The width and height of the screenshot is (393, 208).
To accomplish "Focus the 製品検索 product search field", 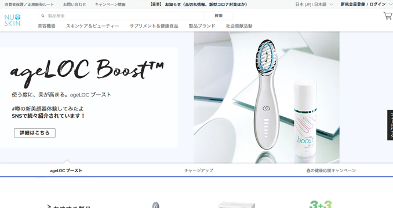I will point(121,16).
